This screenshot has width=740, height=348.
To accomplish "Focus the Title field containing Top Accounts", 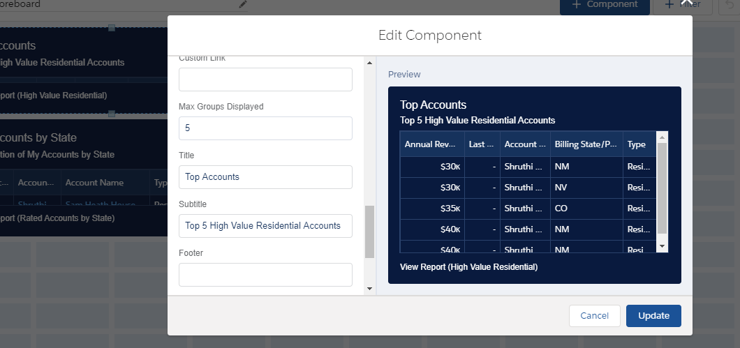I will 265,177.
